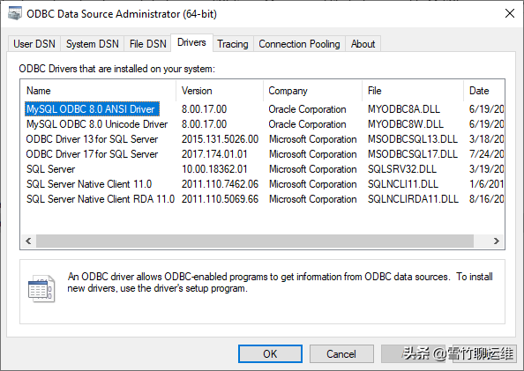Click version 2015.131.5026.00 cell
The height and width of the screenshot is (371, 524).
pos(220,139)
